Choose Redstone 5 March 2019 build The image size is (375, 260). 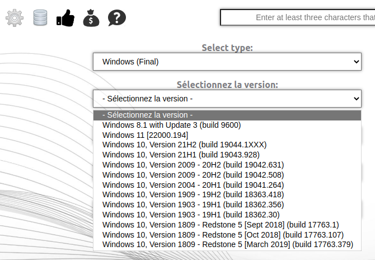pos(228,244)
